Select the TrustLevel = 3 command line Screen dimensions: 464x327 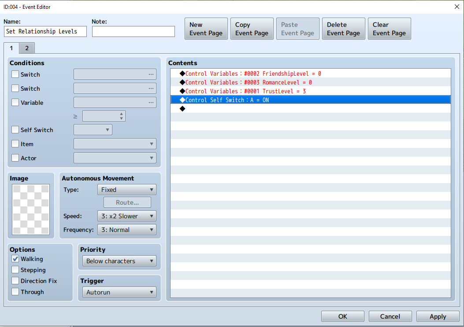tap(310, 91)
